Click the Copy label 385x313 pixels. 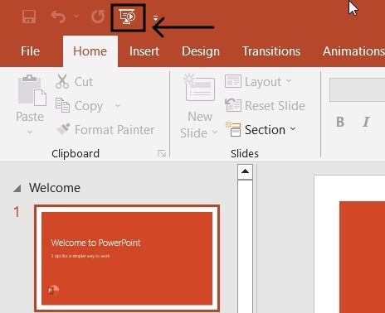click(89, 106)
